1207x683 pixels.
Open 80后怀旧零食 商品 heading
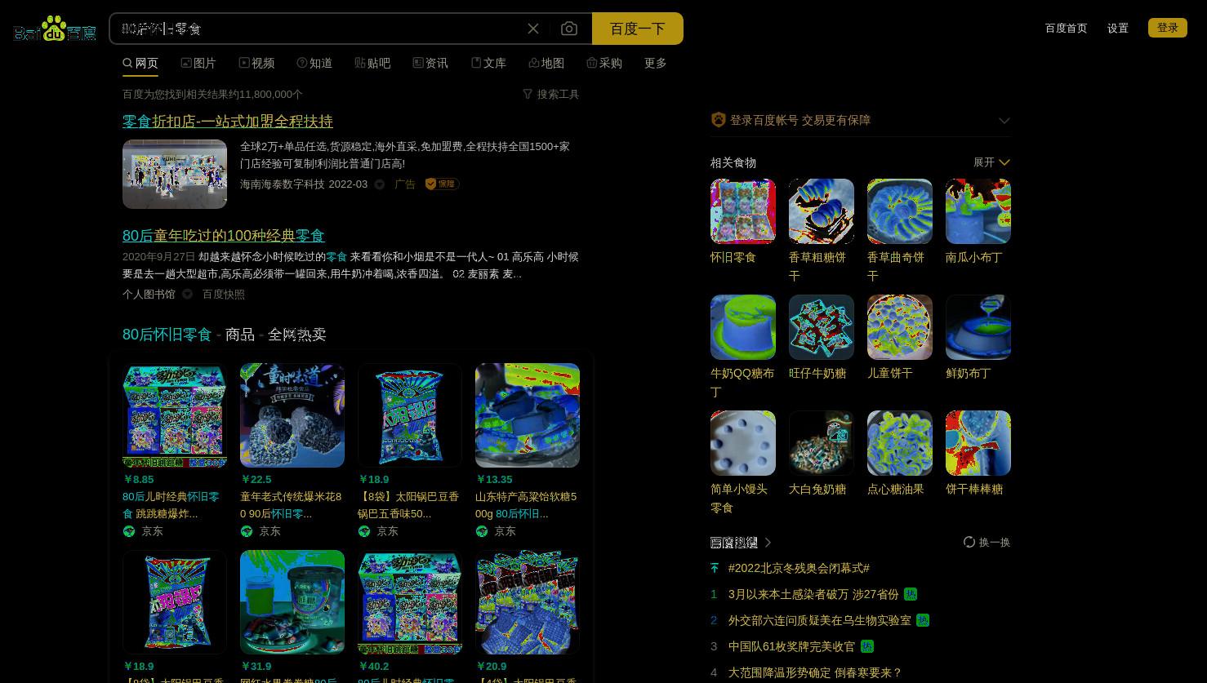[225, 335]
